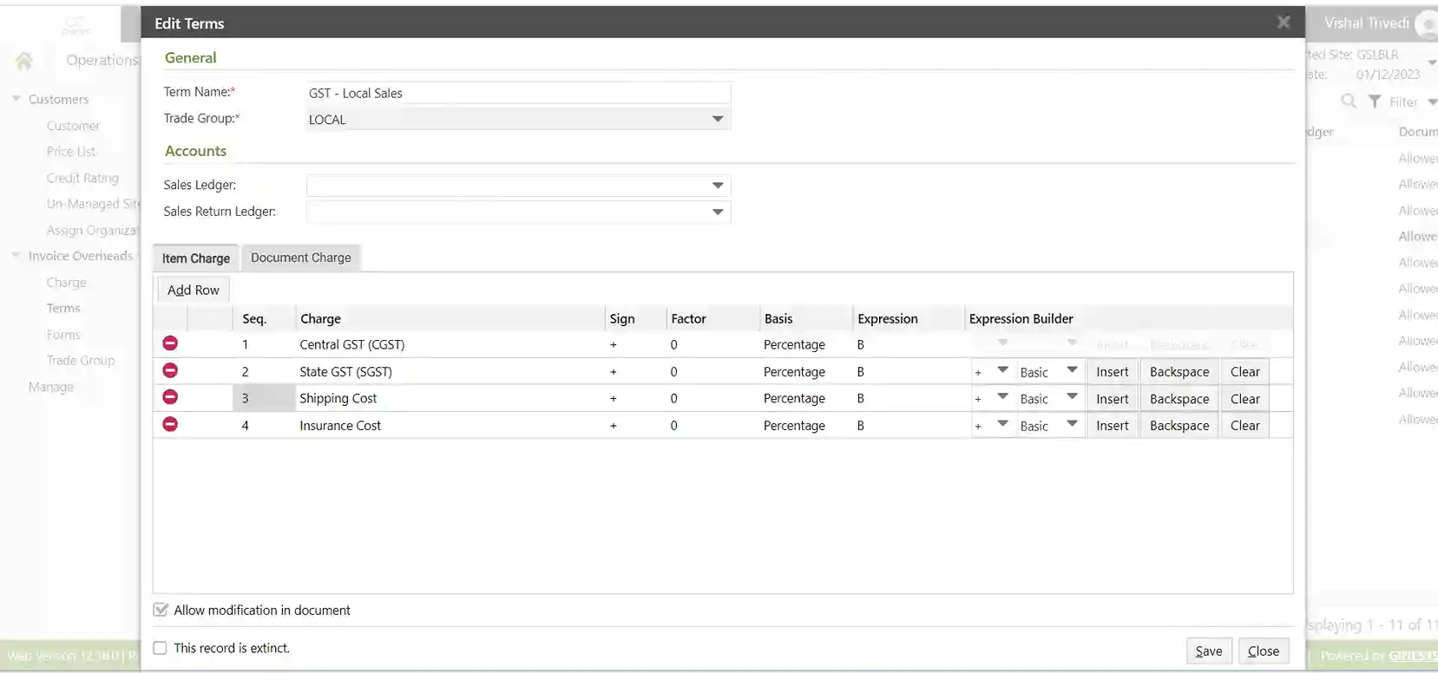The height and width of the screenshot is (673, 1438).
Task: Open search icon in background list
Action: pos(1348,101)
